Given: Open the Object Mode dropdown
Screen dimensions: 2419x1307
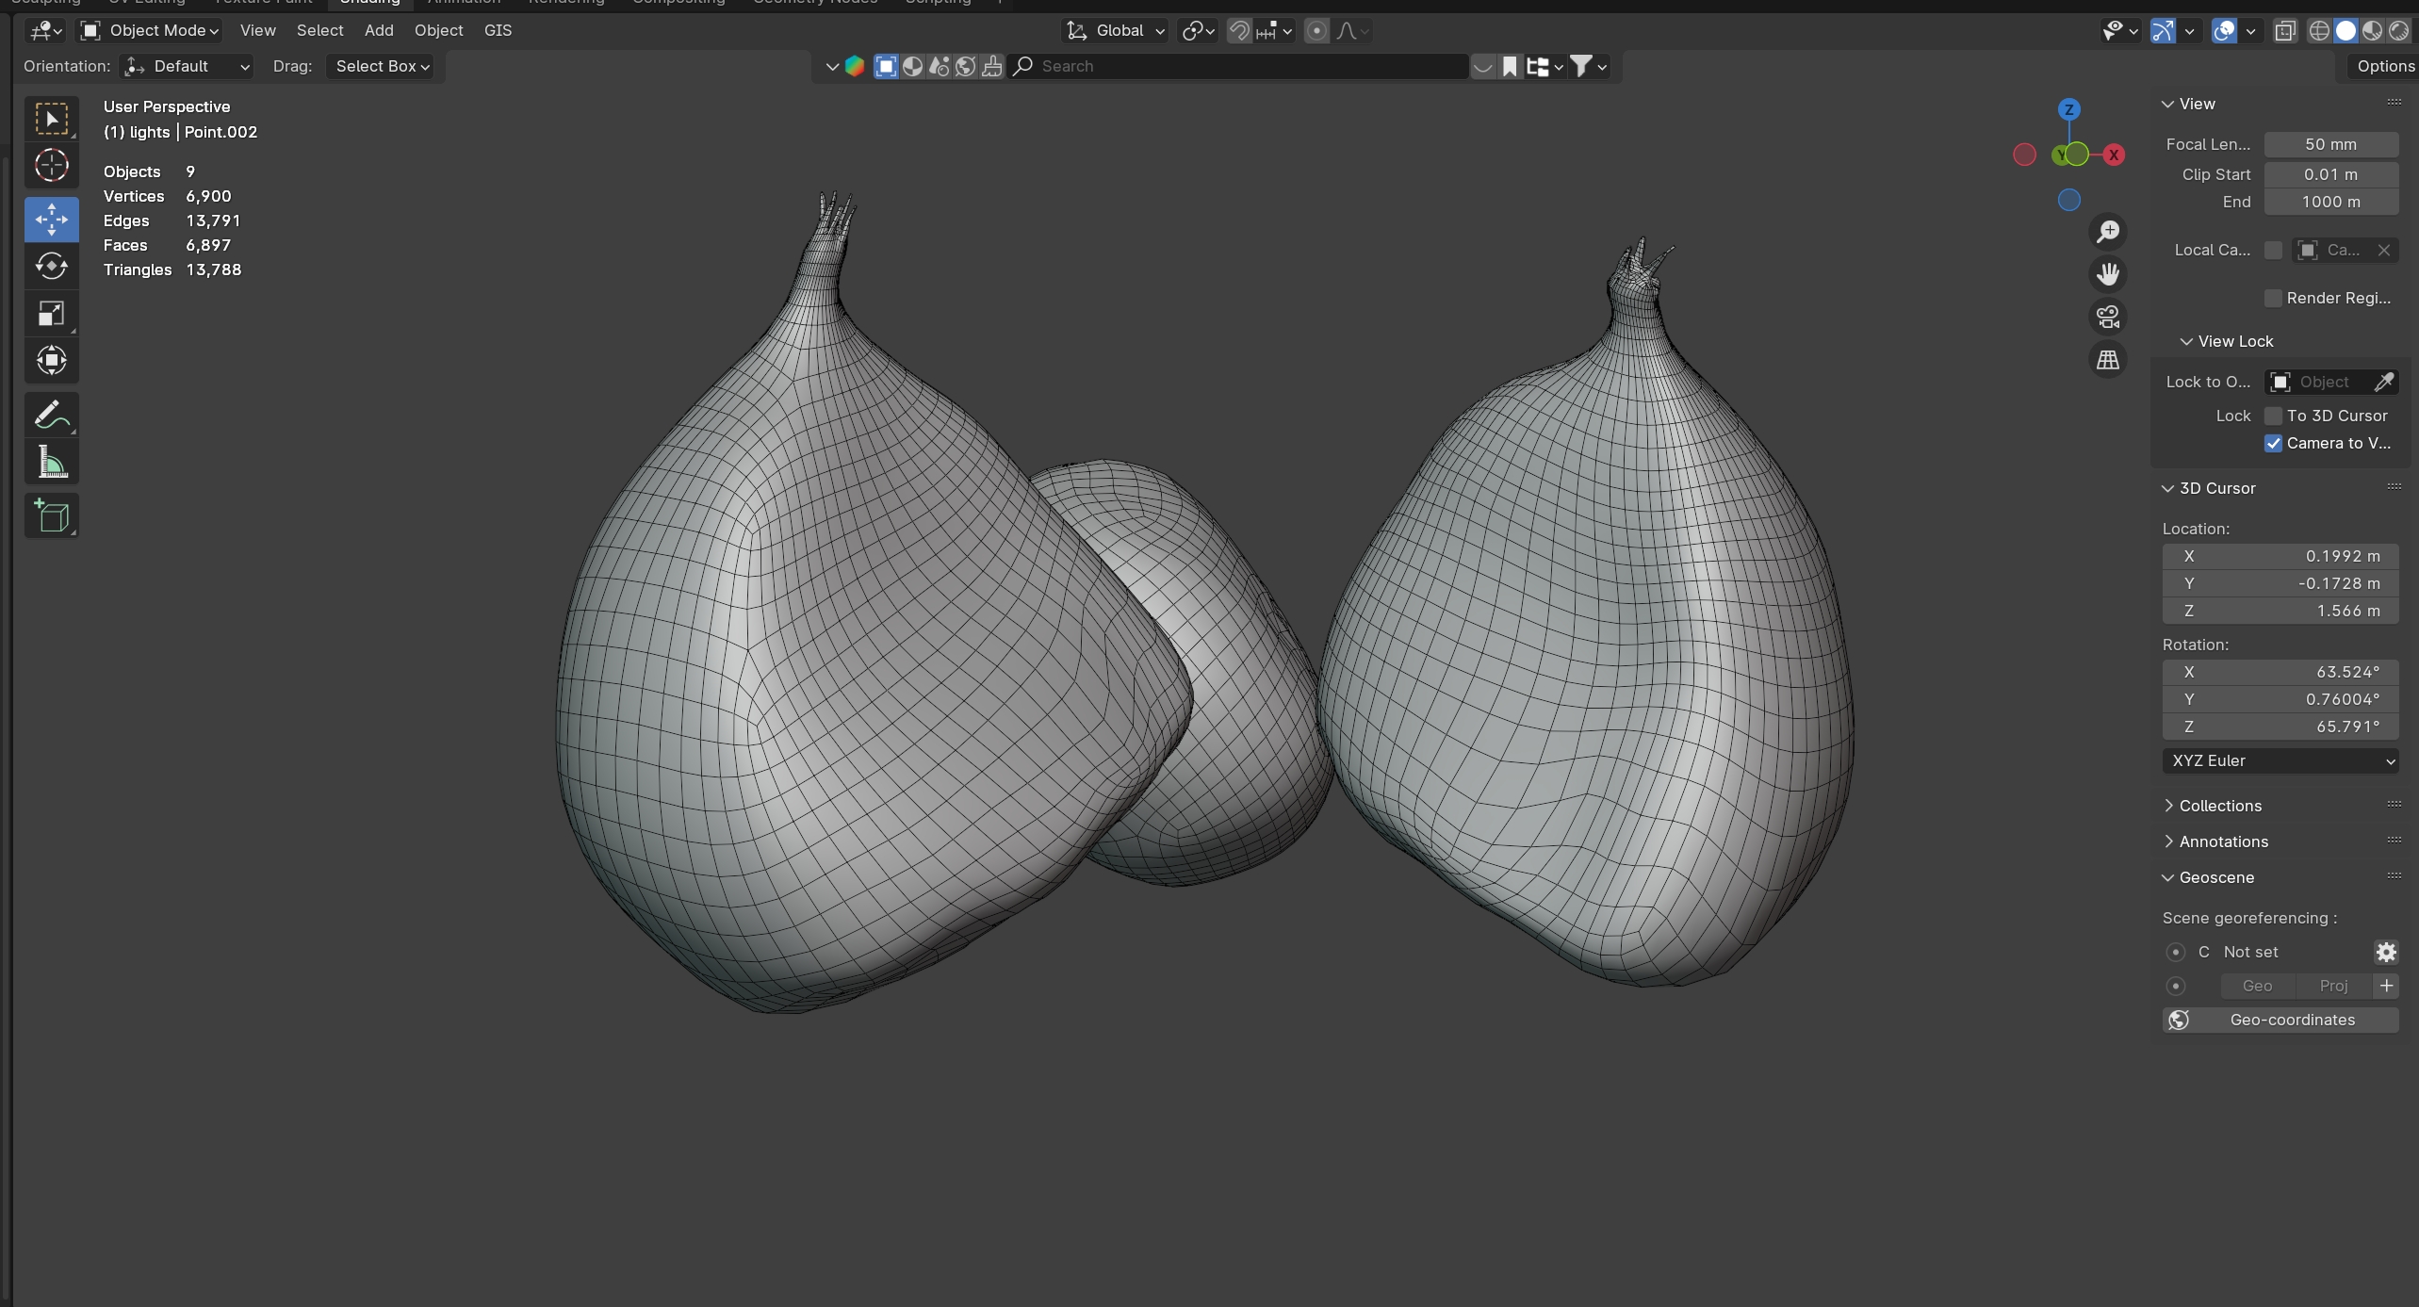Looking at the screenshot, I should point(151,30).
